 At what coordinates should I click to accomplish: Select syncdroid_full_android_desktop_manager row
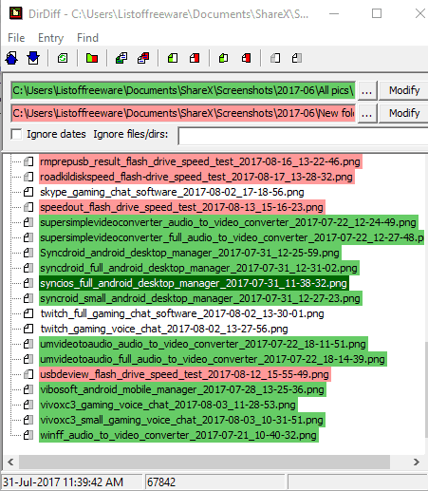[199, 268]
